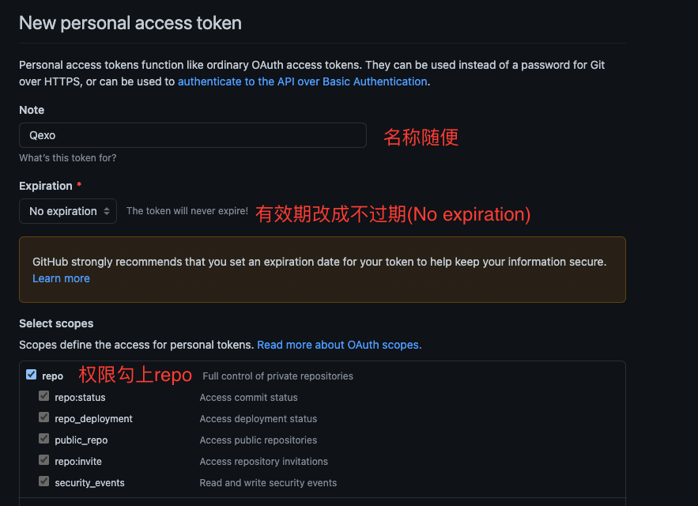Toggle the public_repo checkbox
Viewport: 698px width, 506px height.
44,439
